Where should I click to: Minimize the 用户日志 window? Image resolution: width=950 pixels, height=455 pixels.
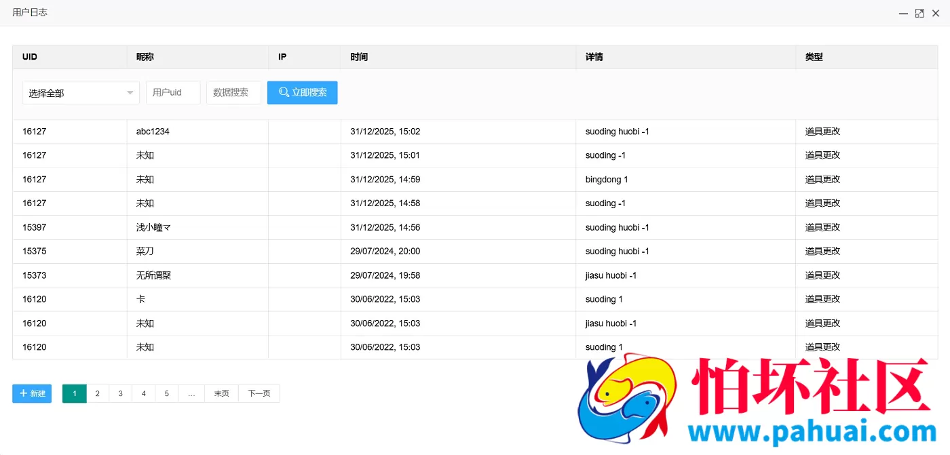(x=903, y=13)
